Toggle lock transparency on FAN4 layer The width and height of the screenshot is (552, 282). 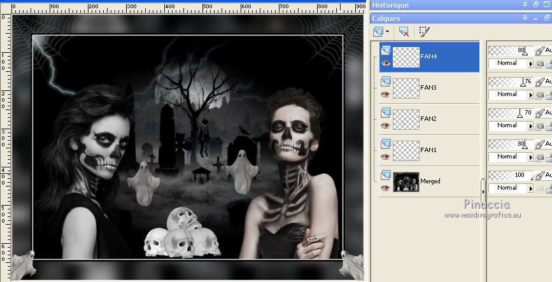[x=539, y=64]
